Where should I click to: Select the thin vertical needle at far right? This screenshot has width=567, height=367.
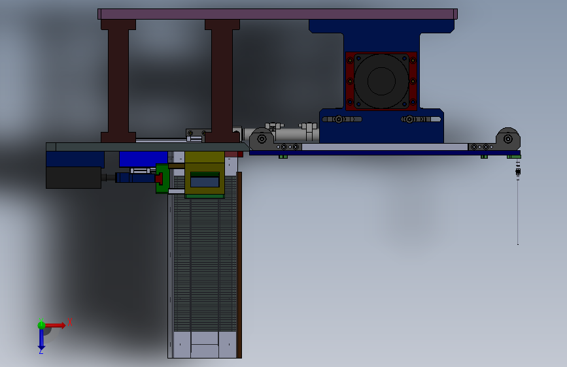point(518,212)
